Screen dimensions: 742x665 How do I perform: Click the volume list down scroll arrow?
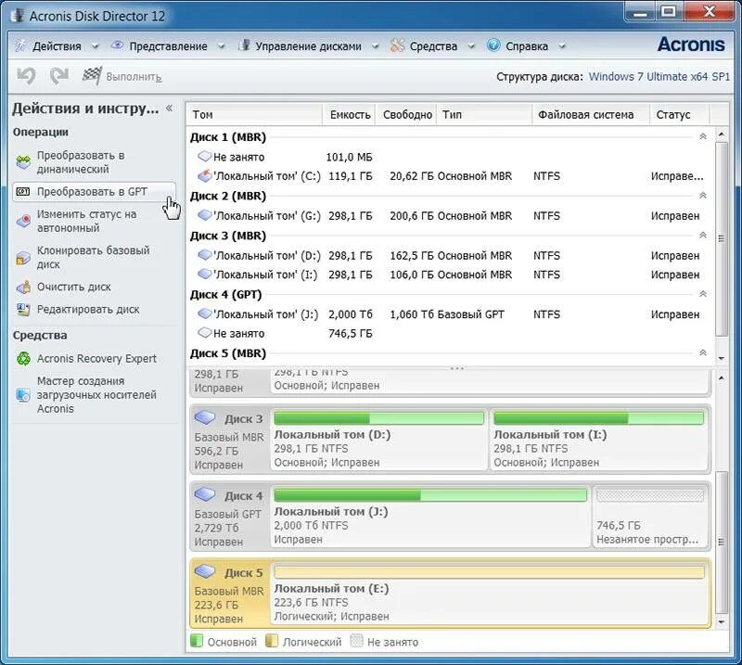pos(722,358)
